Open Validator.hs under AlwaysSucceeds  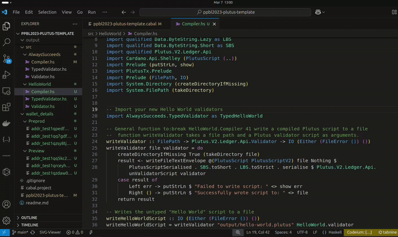point(43,76)
